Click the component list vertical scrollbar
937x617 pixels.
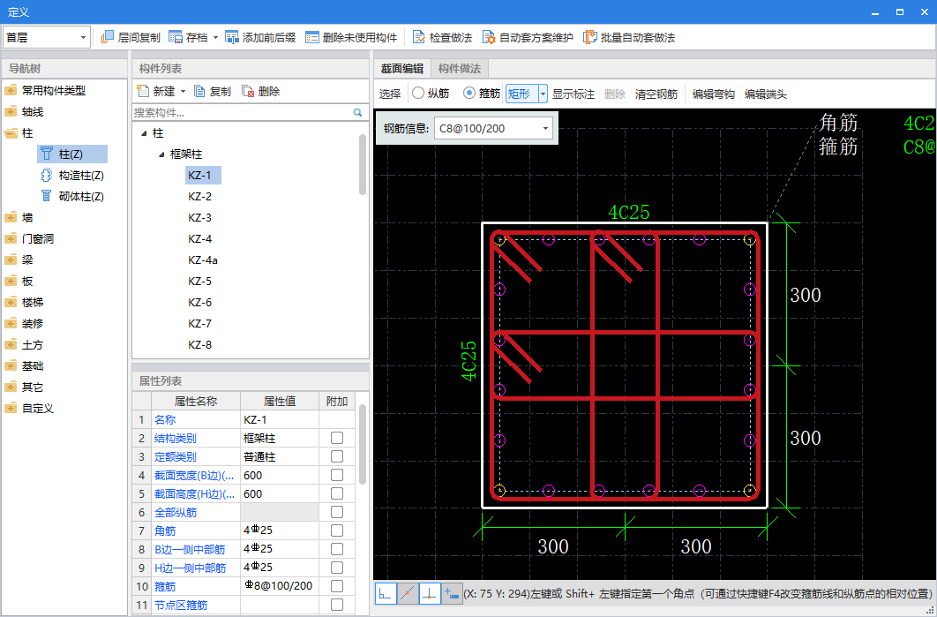point(363,164)
